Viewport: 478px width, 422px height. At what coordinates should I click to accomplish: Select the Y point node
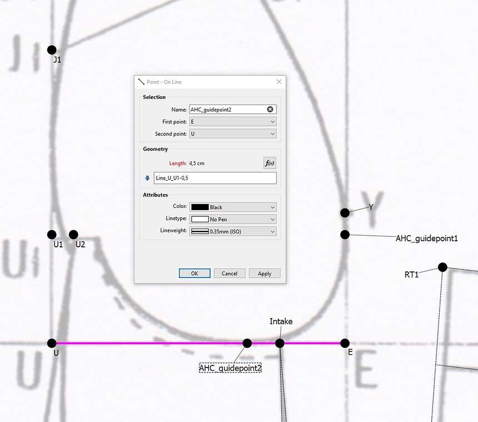[x=345, y=212]
